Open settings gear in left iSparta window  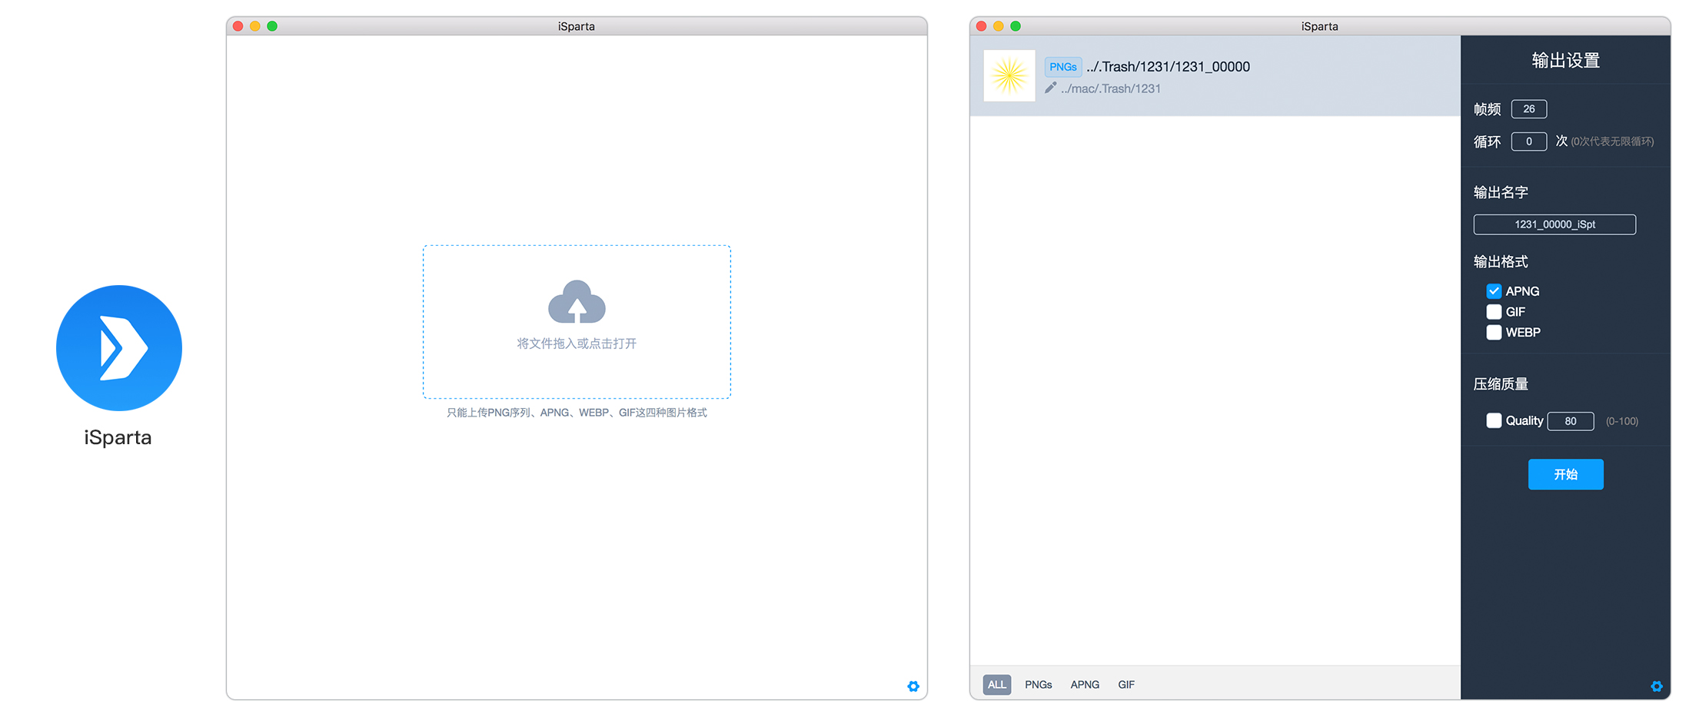pyautogui.click(x=913, y=686)
